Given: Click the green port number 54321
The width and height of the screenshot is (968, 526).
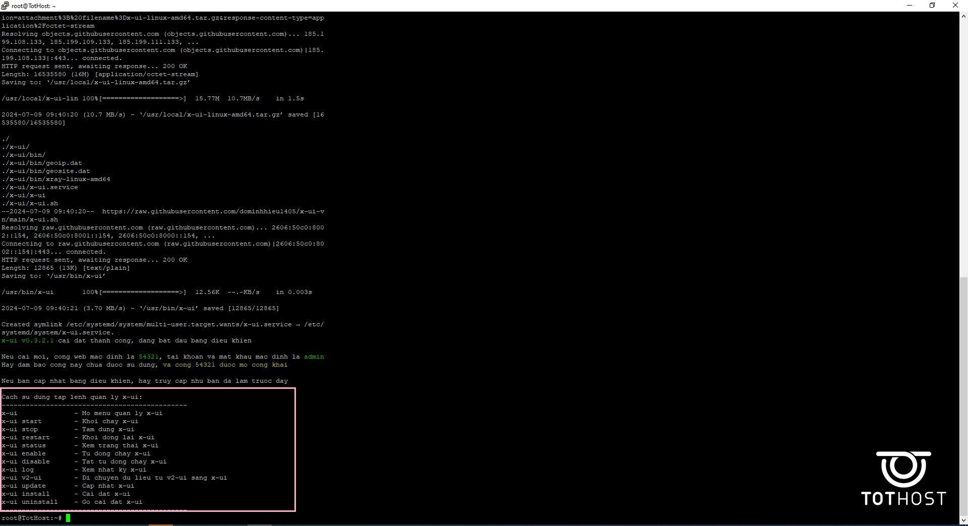Looking at the screenshot, I should (148, 357).
